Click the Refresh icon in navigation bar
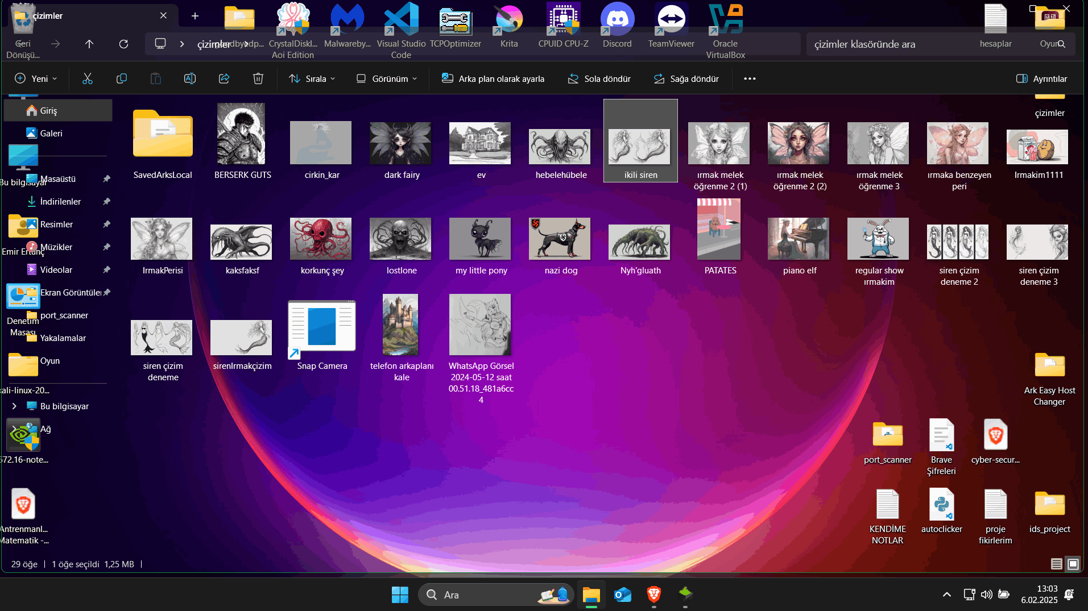1088x611 pixels. [123, 44]
